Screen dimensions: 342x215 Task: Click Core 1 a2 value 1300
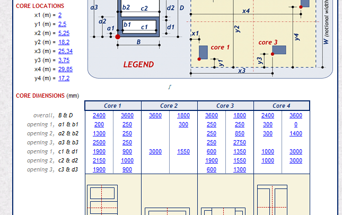click(x=99, y=133)
